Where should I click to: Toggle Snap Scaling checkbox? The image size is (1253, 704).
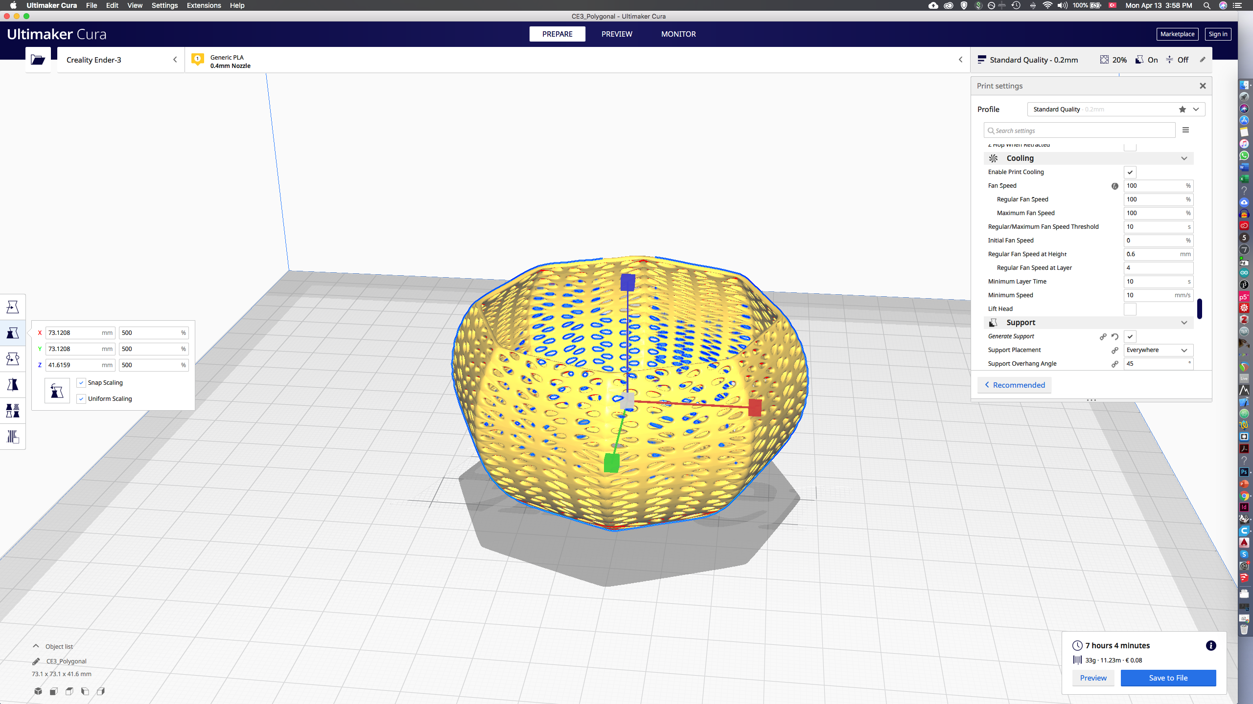pyautogui.click(x=81, y=382)
